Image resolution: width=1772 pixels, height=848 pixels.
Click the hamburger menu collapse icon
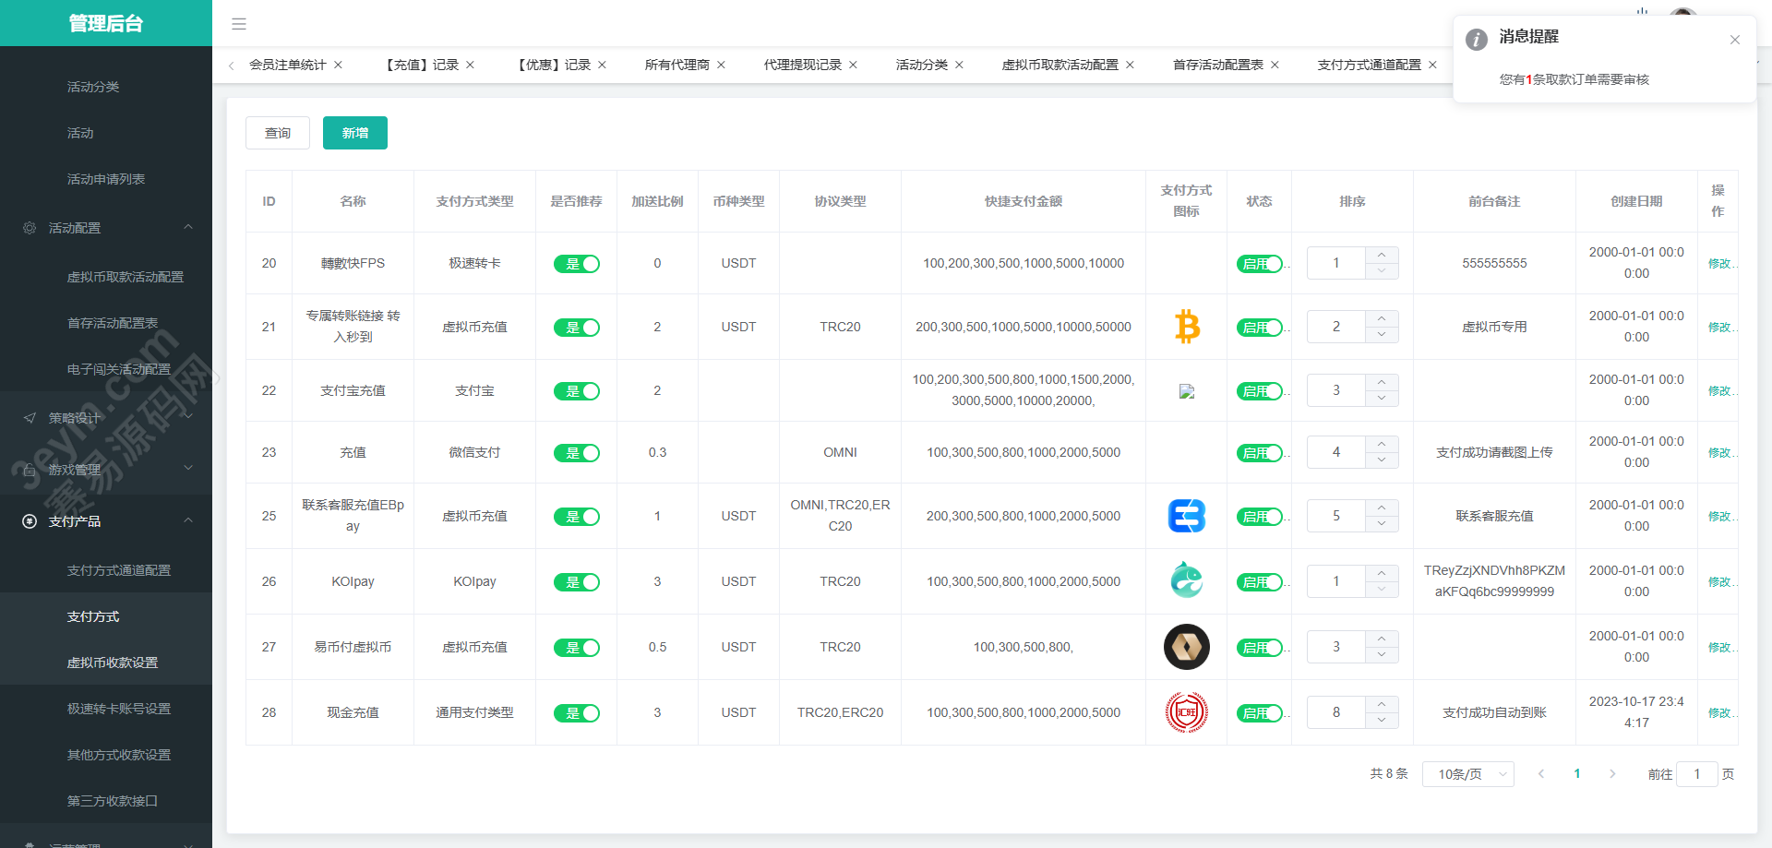tap(239, 24)
